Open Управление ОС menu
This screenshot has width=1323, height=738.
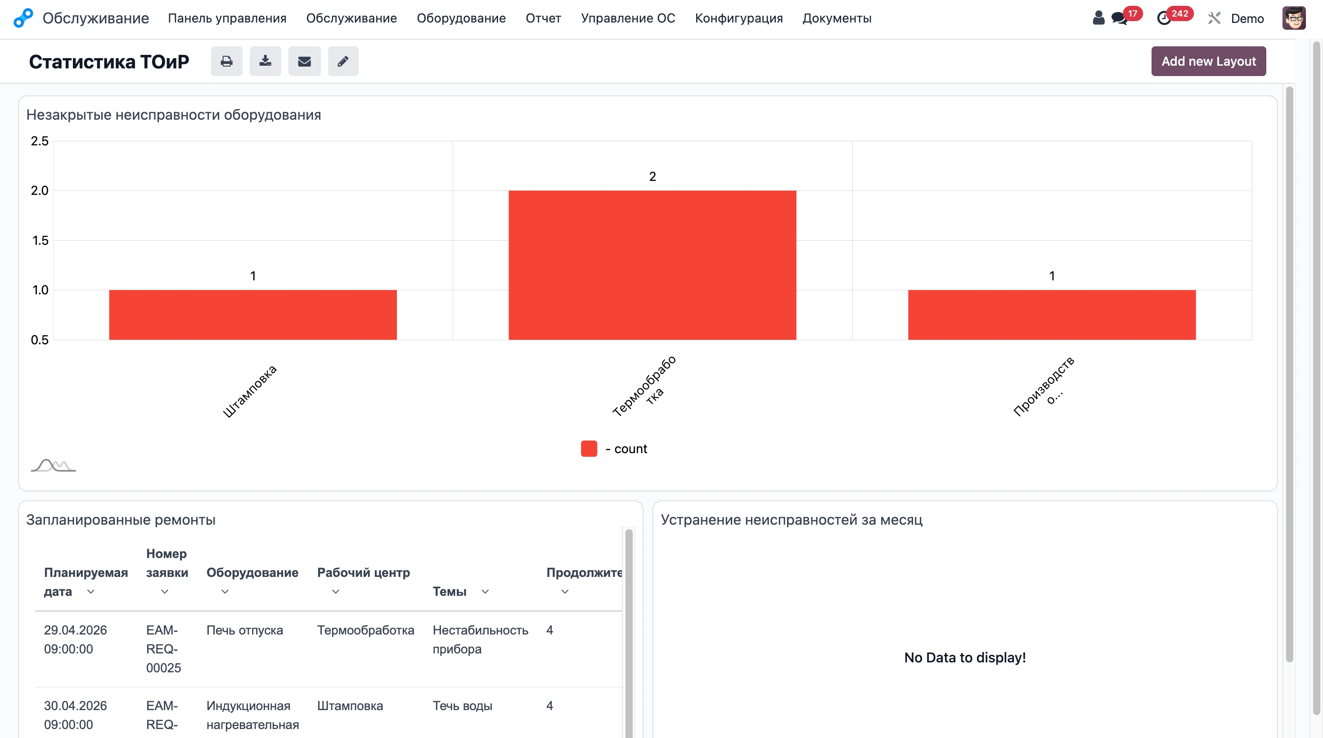[628, 18]
